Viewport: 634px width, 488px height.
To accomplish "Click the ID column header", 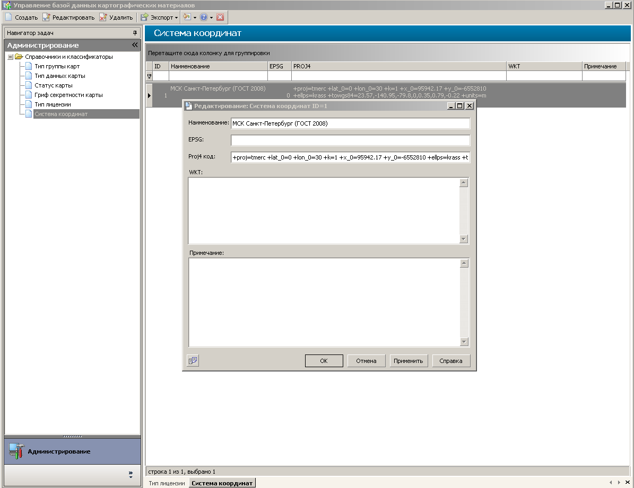I will click(161, 66).
